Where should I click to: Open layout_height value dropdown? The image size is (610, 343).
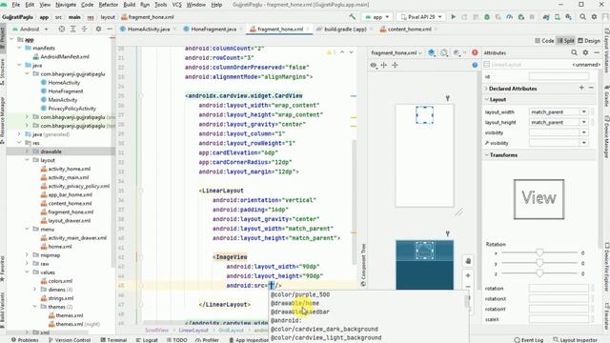tap(584, 122)
